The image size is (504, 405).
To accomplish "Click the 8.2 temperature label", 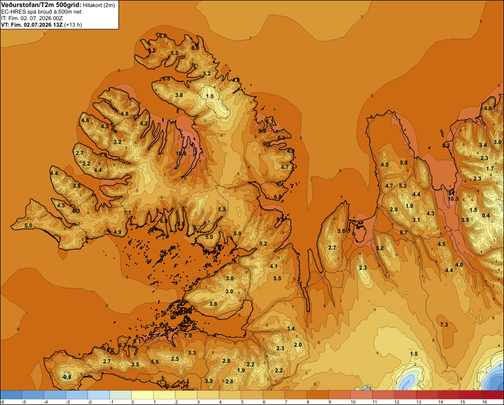I will (x=446, y=145).
